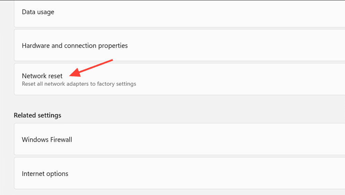Click the "Internet options" label text
Image resolution: width=345 pixels, height=195 pixels.
pyautogui.click(x=45, y=174)
